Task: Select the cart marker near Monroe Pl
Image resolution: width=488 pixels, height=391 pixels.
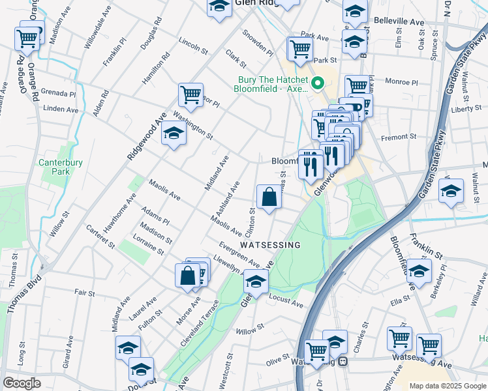Action: click(x=358, y=87)
